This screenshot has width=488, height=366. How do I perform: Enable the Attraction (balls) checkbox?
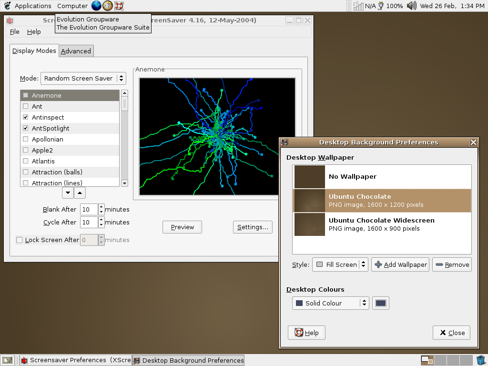click(26, 172)
